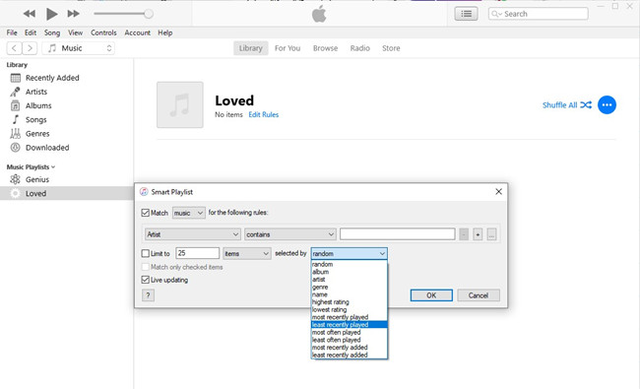Click the plus add rule button
Image resolution: width=640 pixels, height=389 pixels.
pyautogui.click(x=478, y=234)
